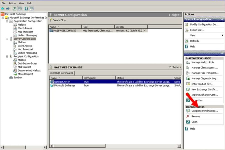Click "Hub Transport, Client Acc..." role cell
This screenshot has width=225, height=150.
click(x=97, y=30)
